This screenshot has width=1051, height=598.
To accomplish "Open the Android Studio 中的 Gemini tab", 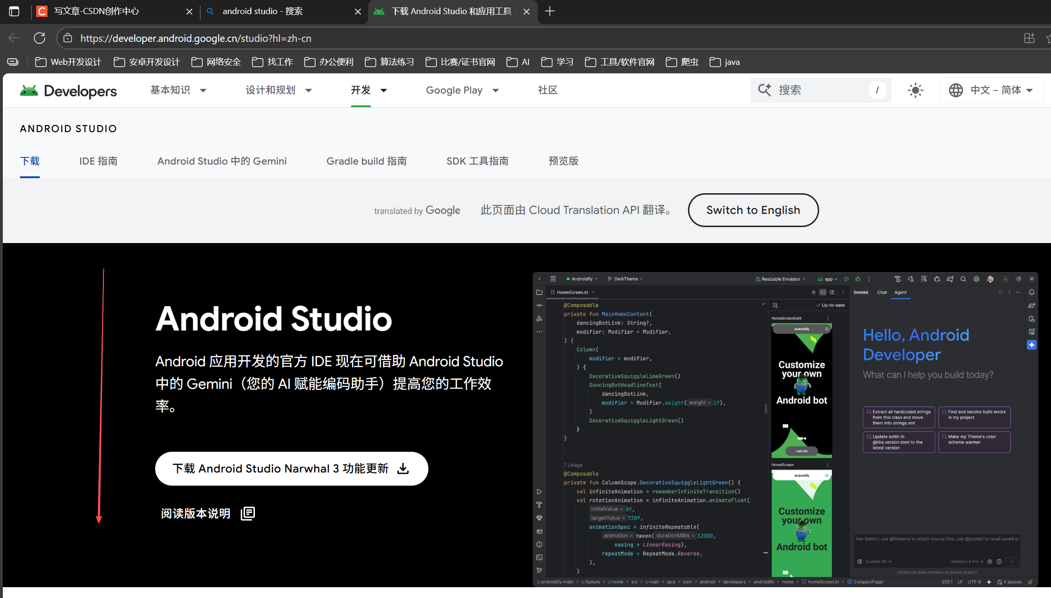I will [222, 161].
